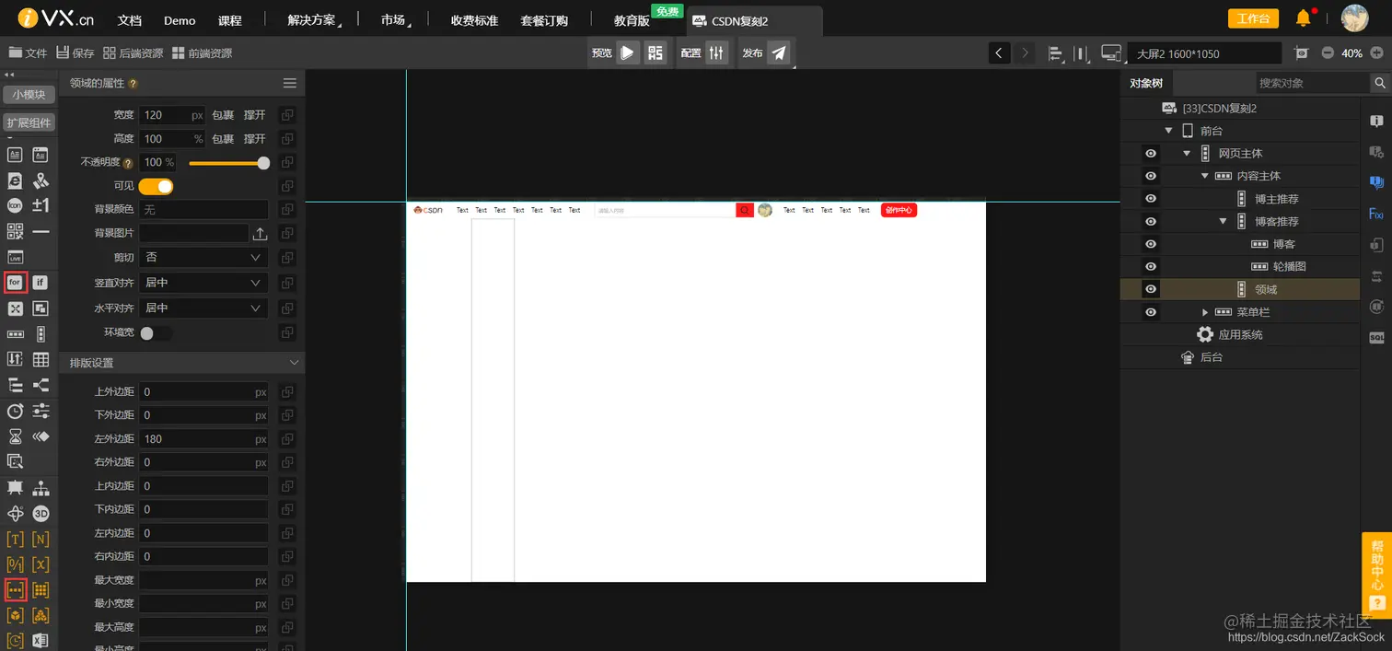Add the two-dimensional array variable
The height and width of the screenshot is (651, 1392).
point(41,589)
